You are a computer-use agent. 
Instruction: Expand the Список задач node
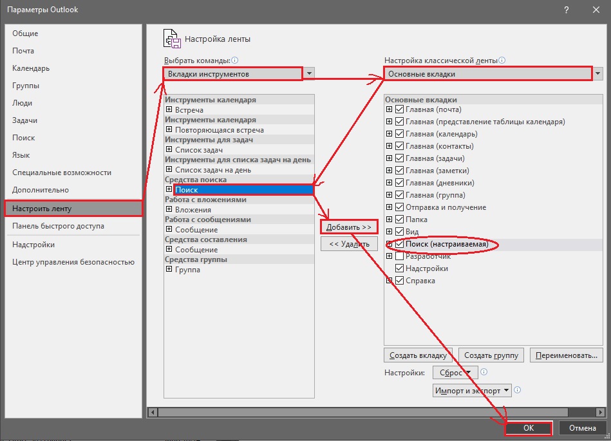point(169,149)
